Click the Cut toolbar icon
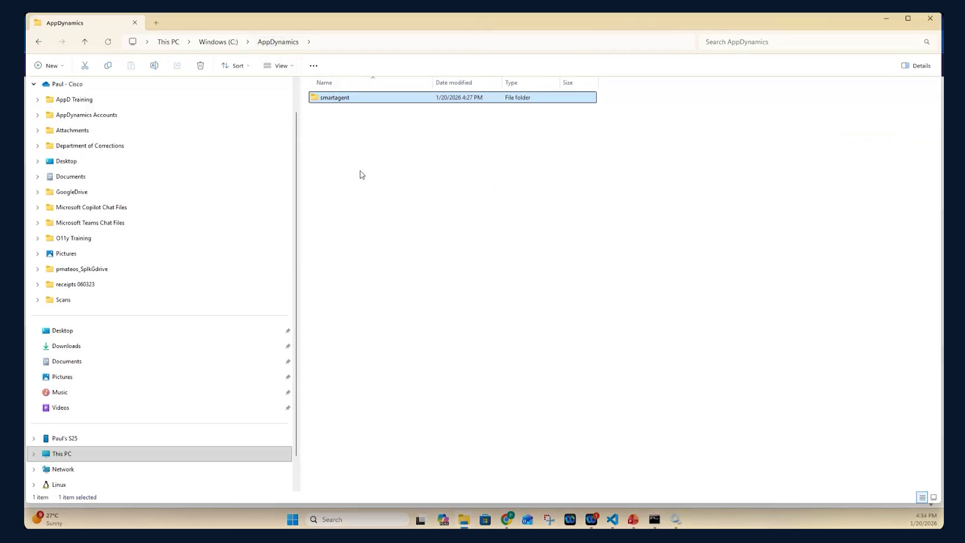The width and height of the screenshot is (965, 543). pos(84,65)
